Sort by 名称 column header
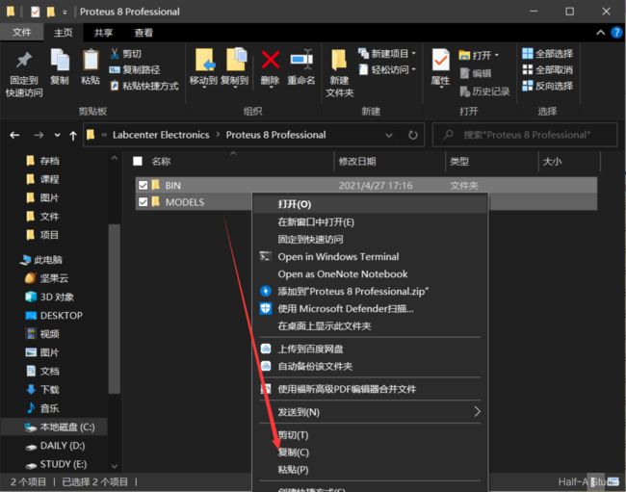 point(161,161)
